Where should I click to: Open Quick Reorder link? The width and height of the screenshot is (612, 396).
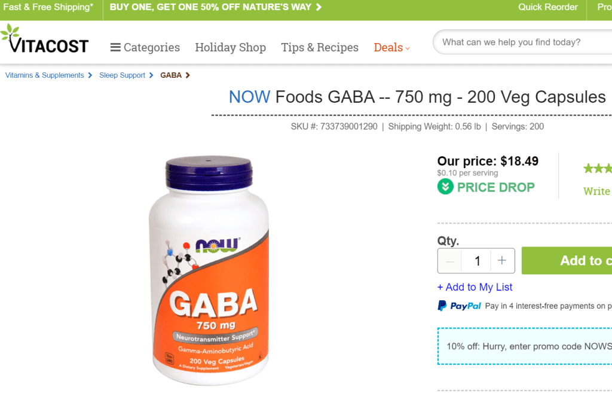547,7
